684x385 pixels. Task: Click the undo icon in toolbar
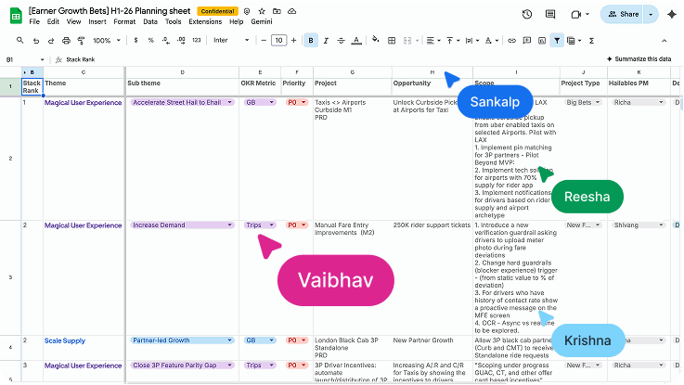click(36, 41)
